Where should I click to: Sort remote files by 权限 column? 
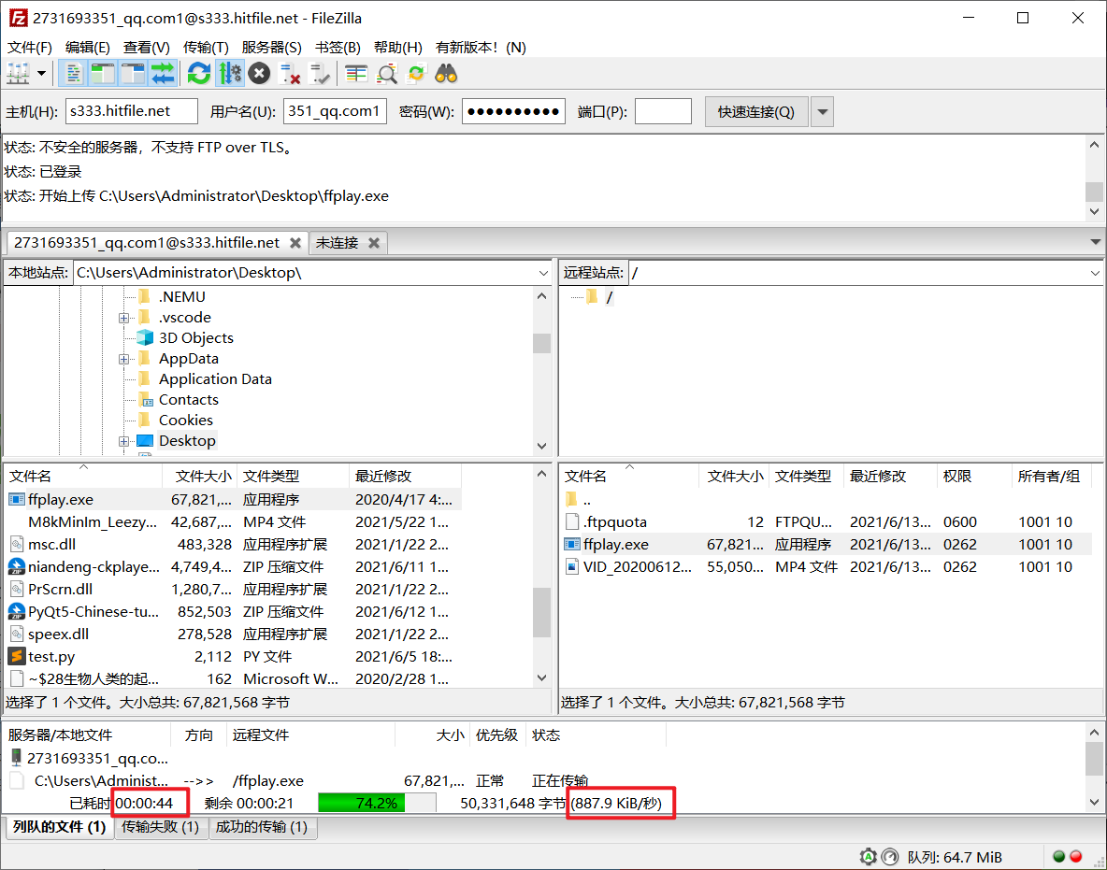tap(974, 477)
